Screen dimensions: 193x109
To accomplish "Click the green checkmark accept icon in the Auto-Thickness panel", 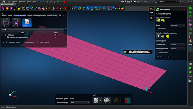I will coord(180,9).
